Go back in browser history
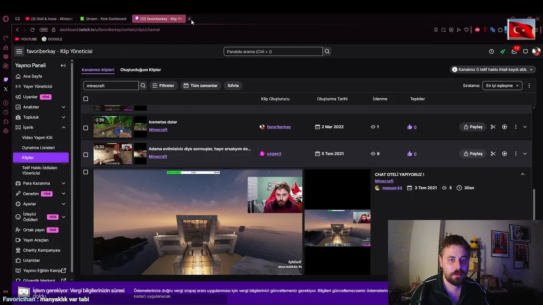The height and width of the screenshot is (305, 543). (17, 30)
